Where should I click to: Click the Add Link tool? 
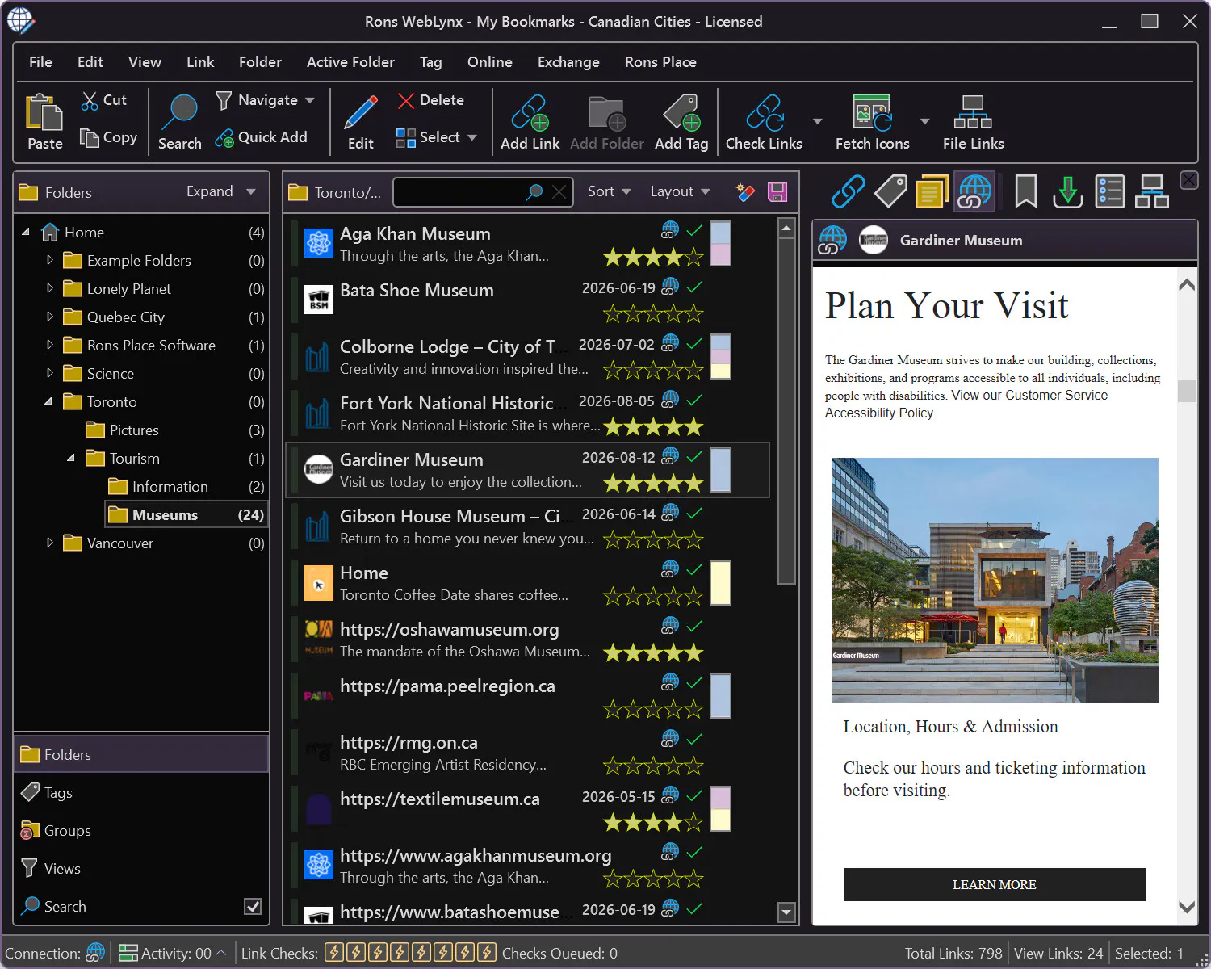point(530,121)
